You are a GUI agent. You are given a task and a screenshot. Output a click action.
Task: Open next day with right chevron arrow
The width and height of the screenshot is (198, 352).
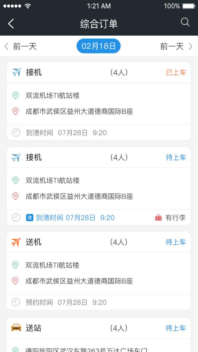(191, 46)
